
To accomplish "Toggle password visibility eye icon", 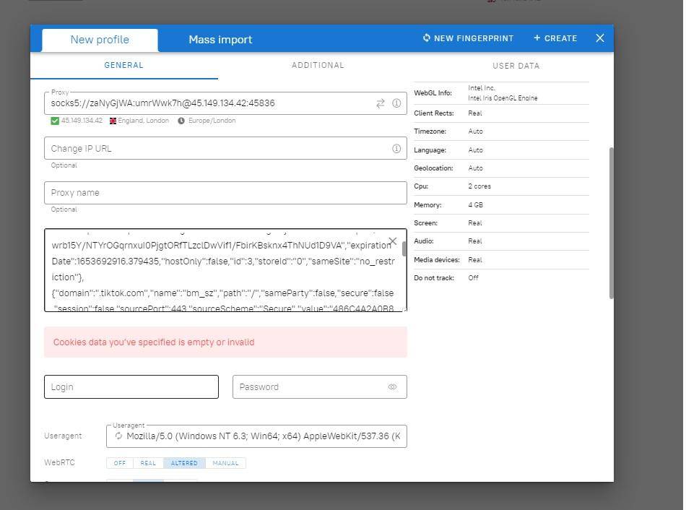I will [392, 387].
